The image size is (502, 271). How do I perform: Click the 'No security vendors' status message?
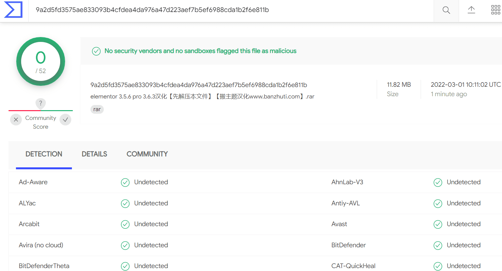point(200,51)
